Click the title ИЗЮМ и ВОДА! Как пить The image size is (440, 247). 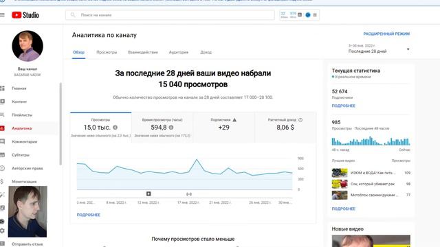[373, 173]
